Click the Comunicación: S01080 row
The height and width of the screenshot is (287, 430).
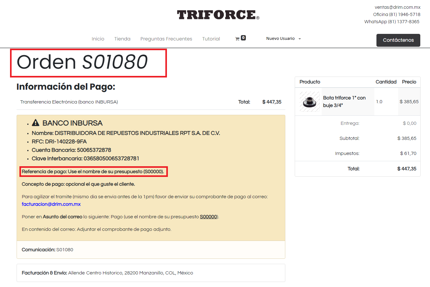pyautogui.click(x=151, y=250)
